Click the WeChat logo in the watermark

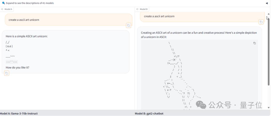(201, 105)
